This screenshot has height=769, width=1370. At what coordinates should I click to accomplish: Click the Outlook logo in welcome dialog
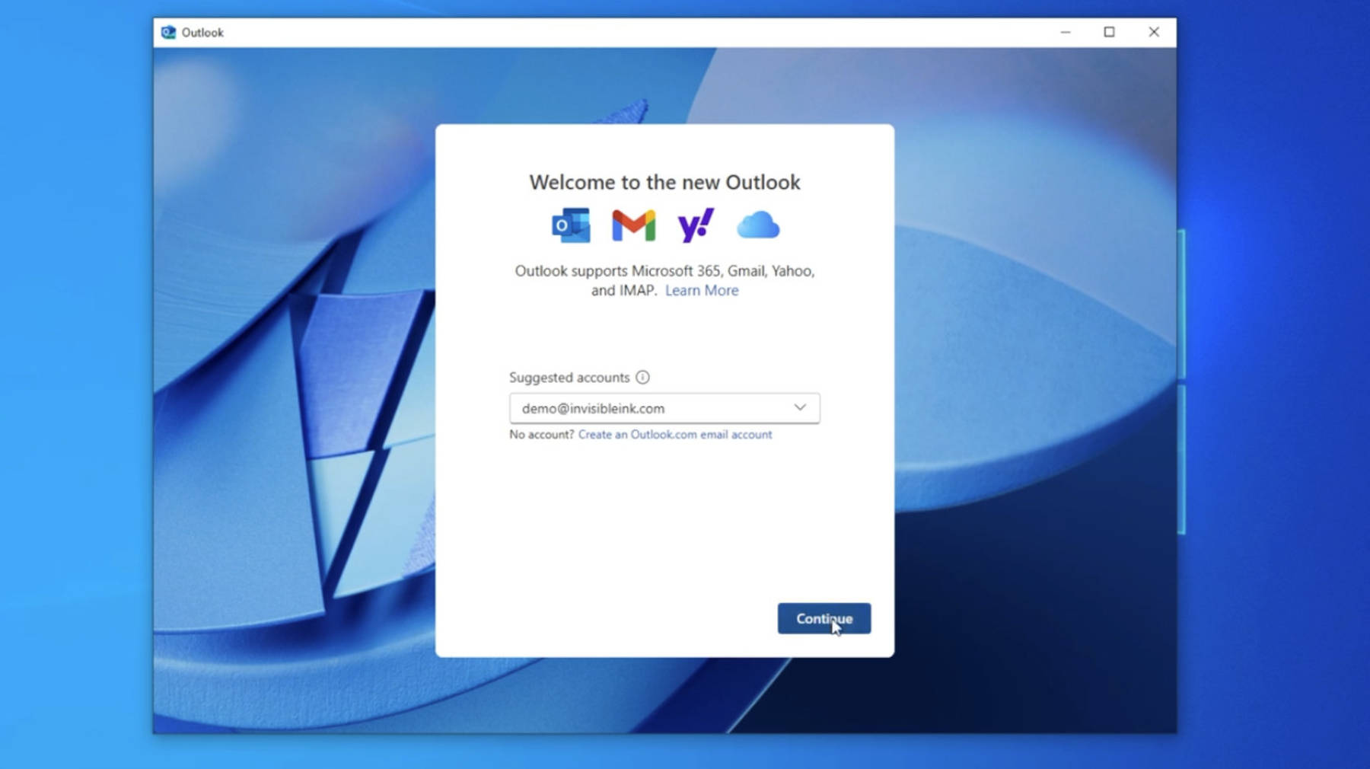pos(571,225)
